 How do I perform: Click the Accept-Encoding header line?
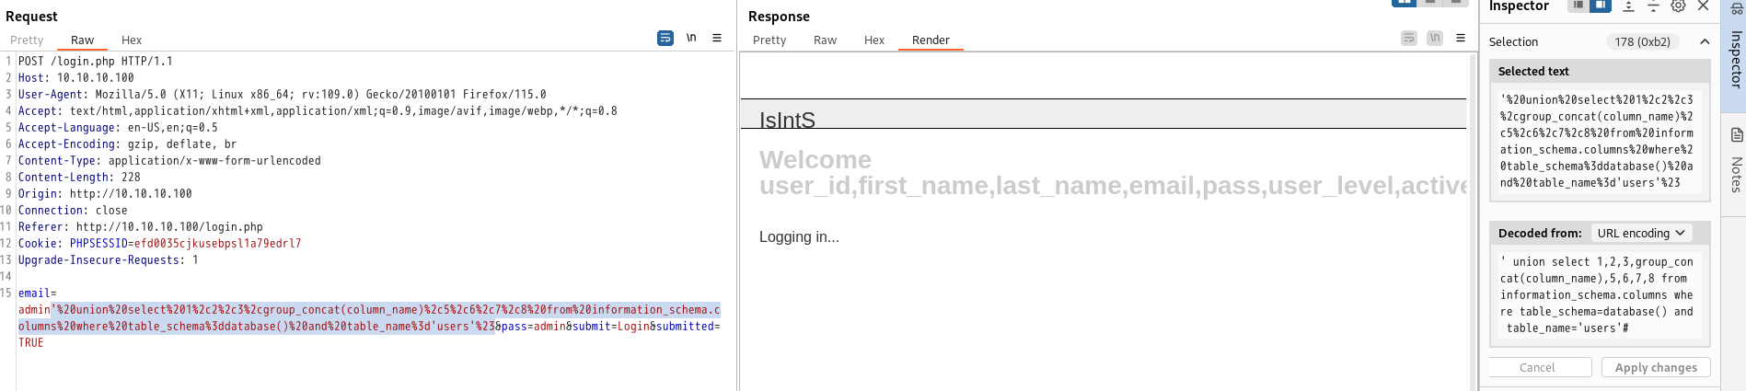coord(128,144)
